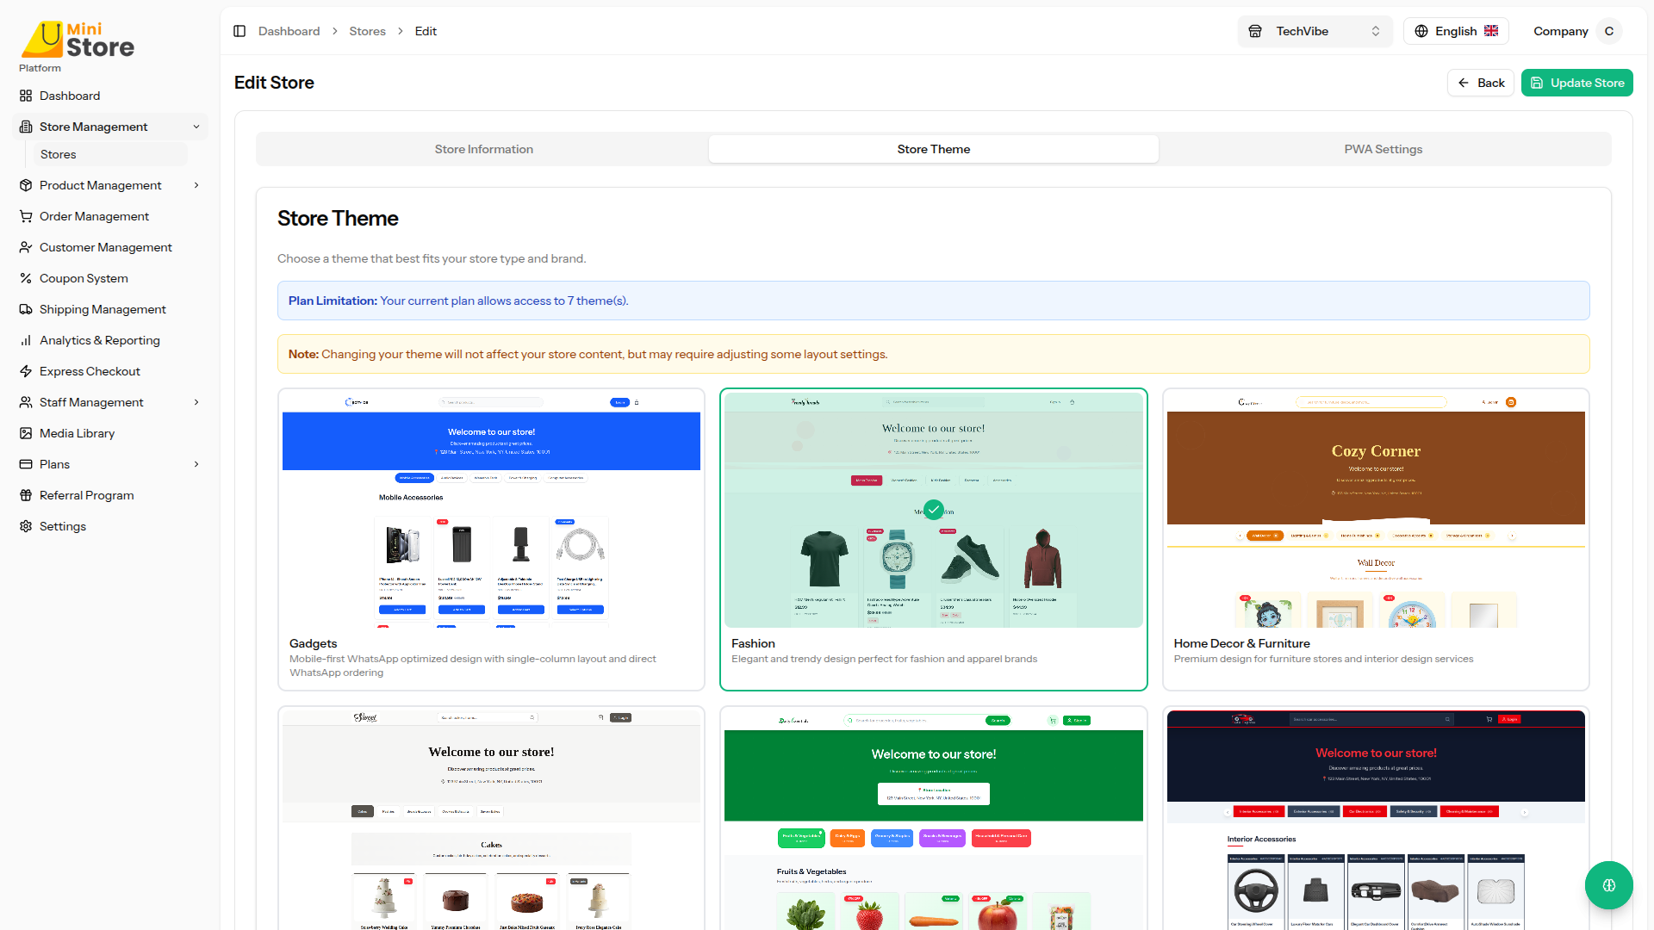Screen dimensions: 1654x930
Task: Click the MiniStore logo
Action: [78, 40]
